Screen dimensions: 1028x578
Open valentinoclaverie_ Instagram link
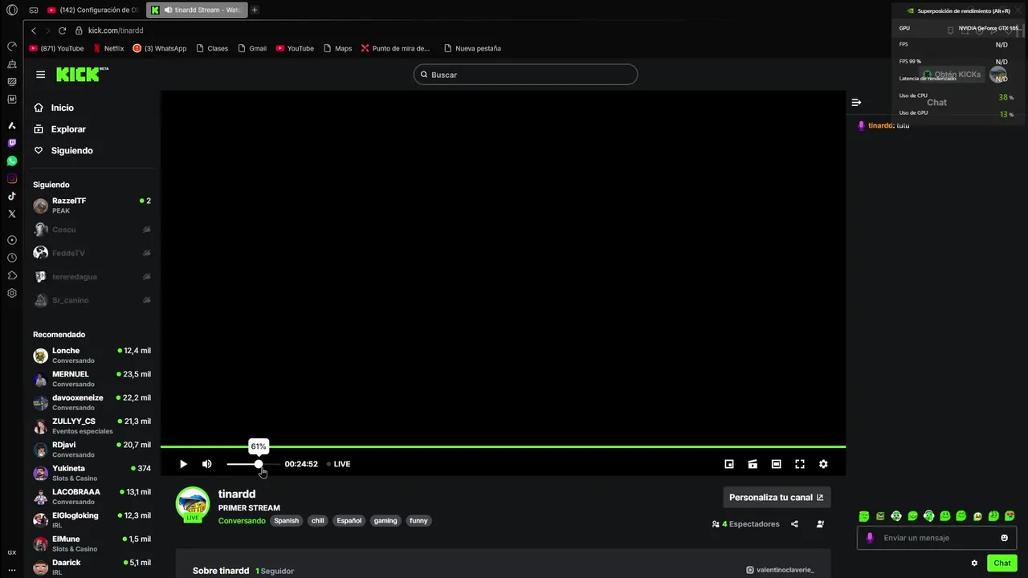tap(780, 570)
